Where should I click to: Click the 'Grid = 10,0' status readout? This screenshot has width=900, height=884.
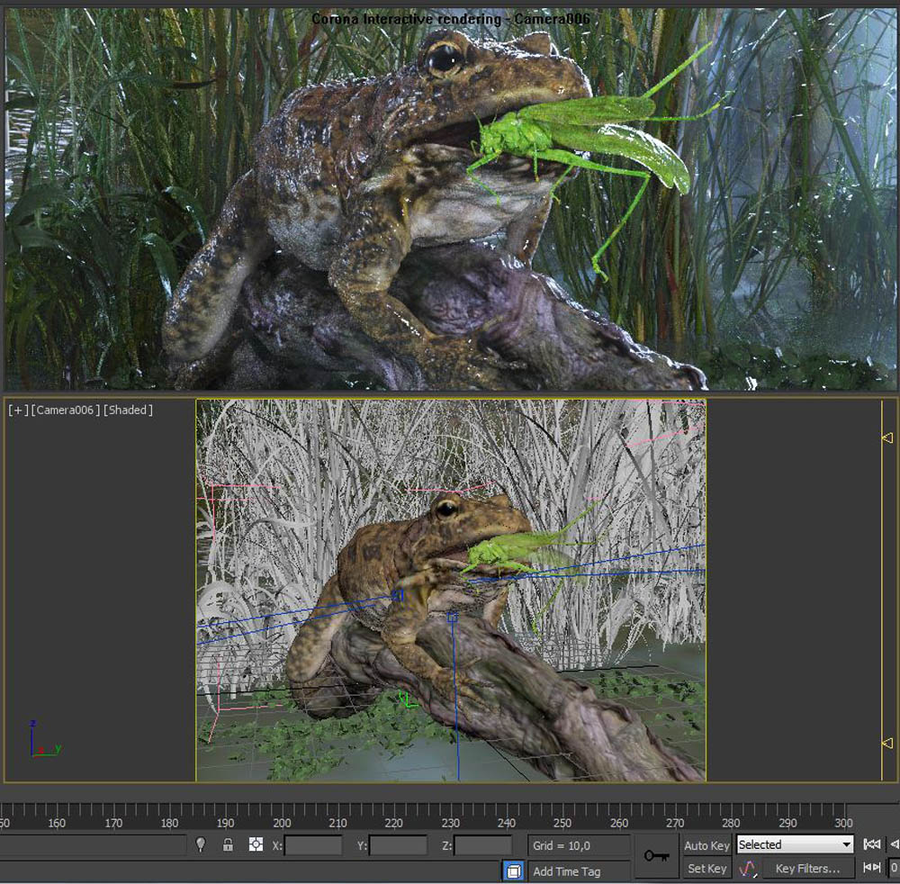point(578,845)
